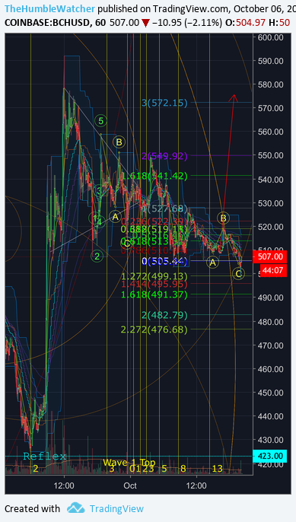The image size is (296, 522).
Task: Click the 450.00 price axis label
Action: (x=271, y=393)
